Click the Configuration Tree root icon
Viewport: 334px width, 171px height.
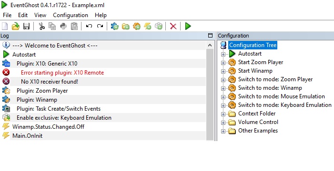223,45
